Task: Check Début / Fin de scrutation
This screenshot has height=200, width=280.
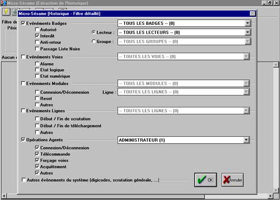Action: point(37,119)
